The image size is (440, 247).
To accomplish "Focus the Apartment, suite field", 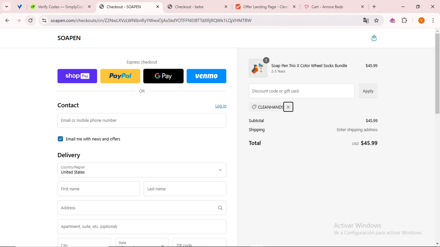I will click(142, 227).
